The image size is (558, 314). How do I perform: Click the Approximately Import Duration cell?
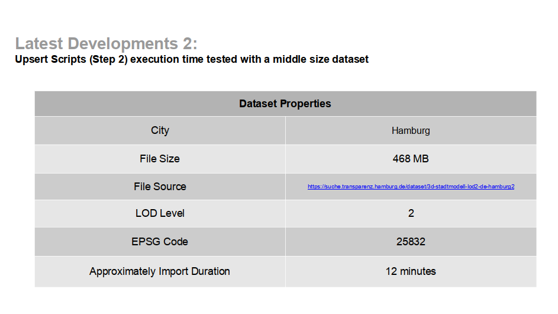pyautogui.click(x=160, y=271)
